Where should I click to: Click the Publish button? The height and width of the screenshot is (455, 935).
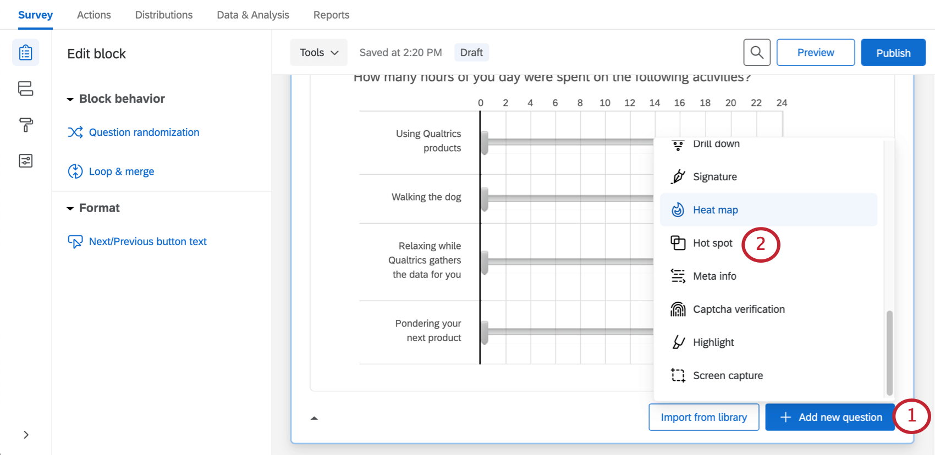coord(893,53)
